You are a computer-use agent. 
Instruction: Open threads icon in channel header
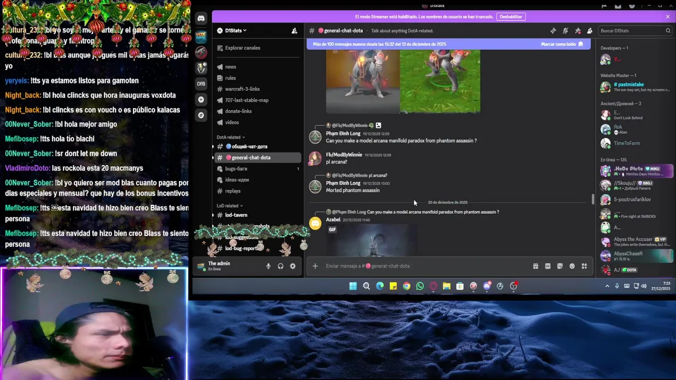(x=553, y=31)
